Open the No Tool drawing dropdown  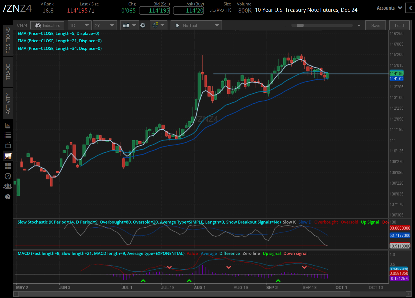click(196, 25)
